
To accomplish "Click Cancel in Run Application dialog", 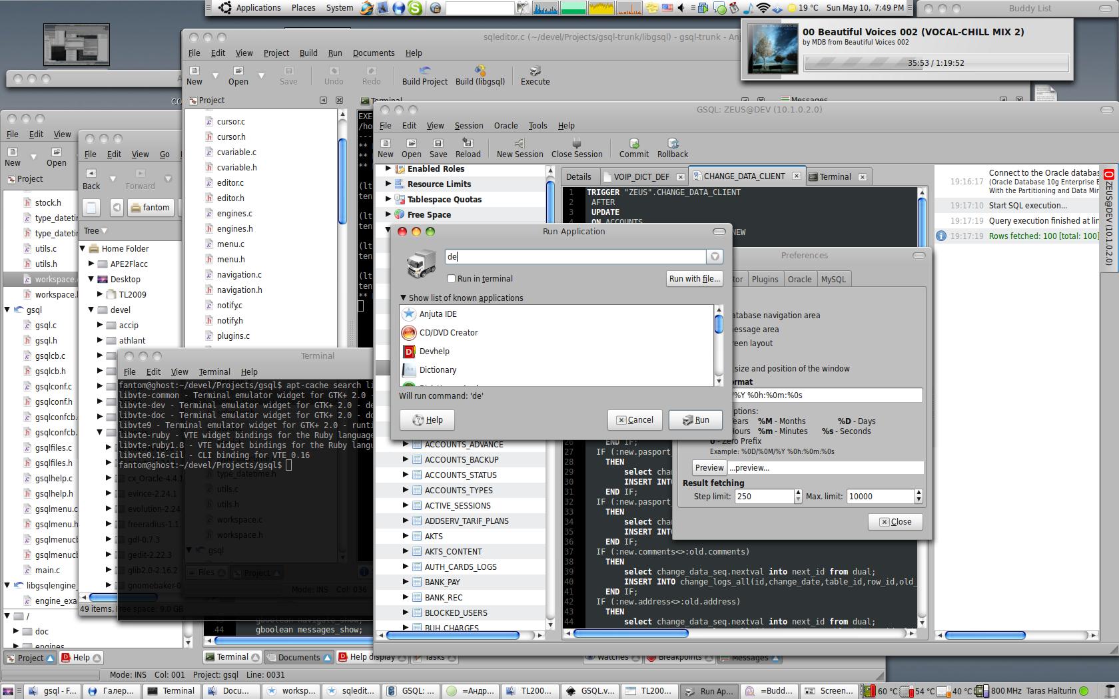I will click(x=634, y=420).
